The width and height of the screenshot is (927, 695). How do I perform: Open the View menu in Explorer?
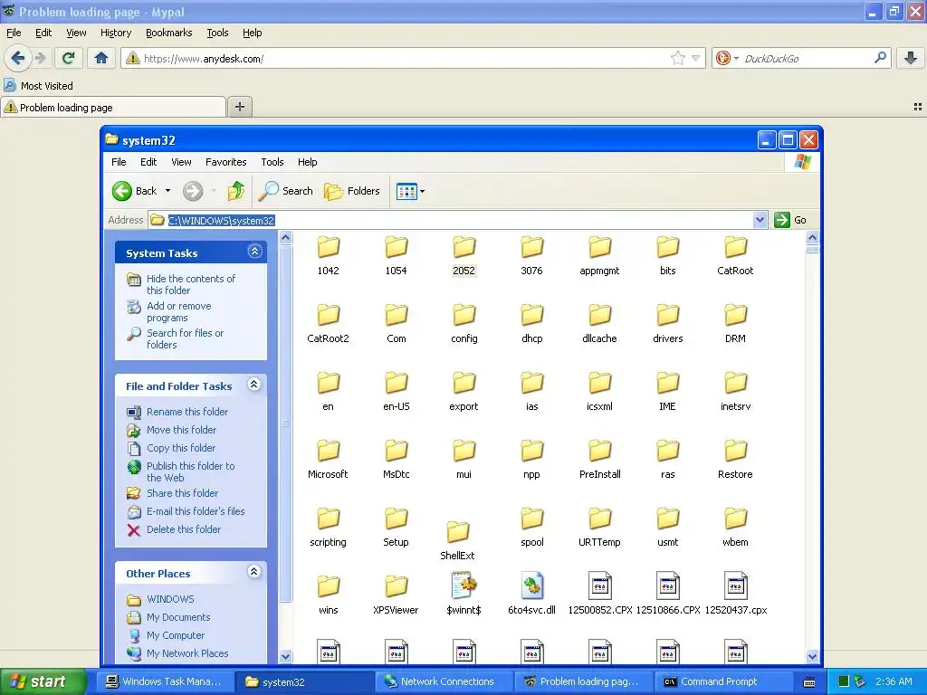pos(181,162)
